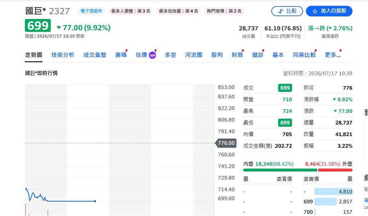Viewport: 368px width, 216px height.
Task: Click the purple VIP badge icon
Action: (x=152, y=55)
